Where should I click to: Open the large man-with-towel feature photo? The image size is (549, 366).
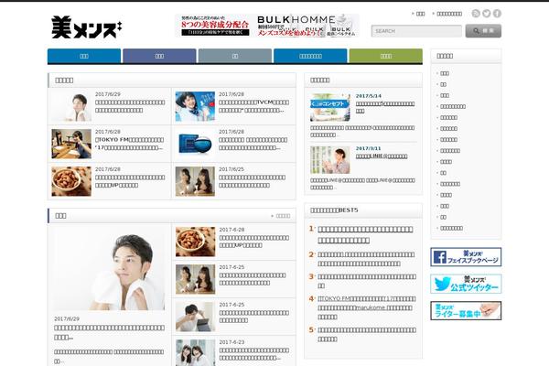109,269
